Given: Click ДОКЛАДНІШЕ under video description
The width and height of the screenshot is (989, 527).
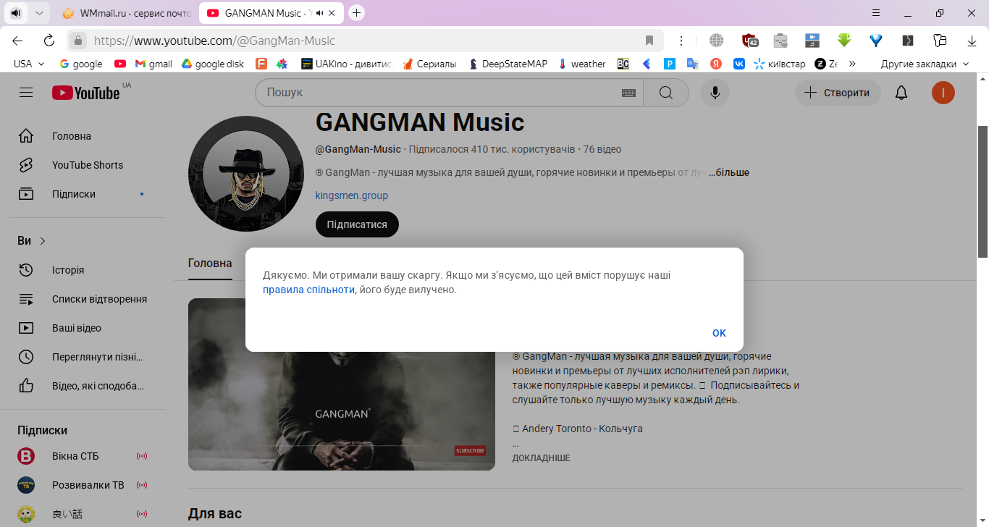Looking at the screenshot, I should [x=541, y=458].
